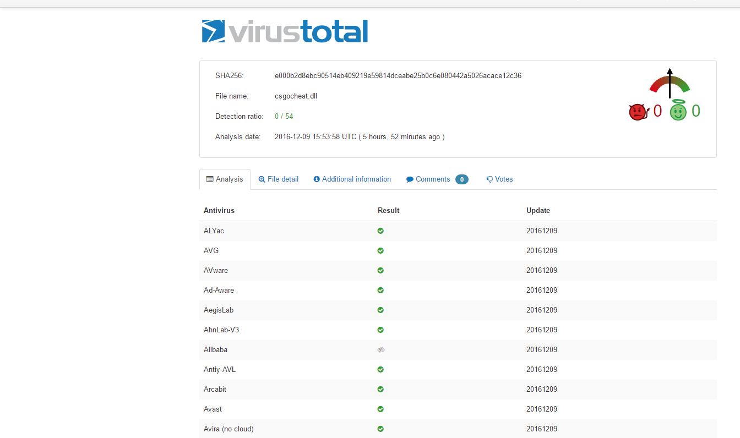Image resolution: width=740 pixels, height=438 pixels.
Task: Click the green check icon for AegisLab
Action: tap(380, 310)
